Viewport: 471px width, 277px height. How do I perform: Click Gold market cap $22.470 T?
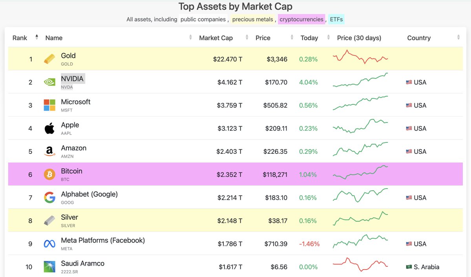pyautogui.click(x=228, y=59)
